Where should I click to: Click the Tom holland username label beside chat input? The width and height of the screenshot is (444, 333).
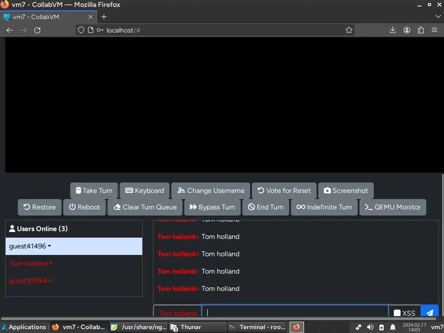click(x=177, y=313)
